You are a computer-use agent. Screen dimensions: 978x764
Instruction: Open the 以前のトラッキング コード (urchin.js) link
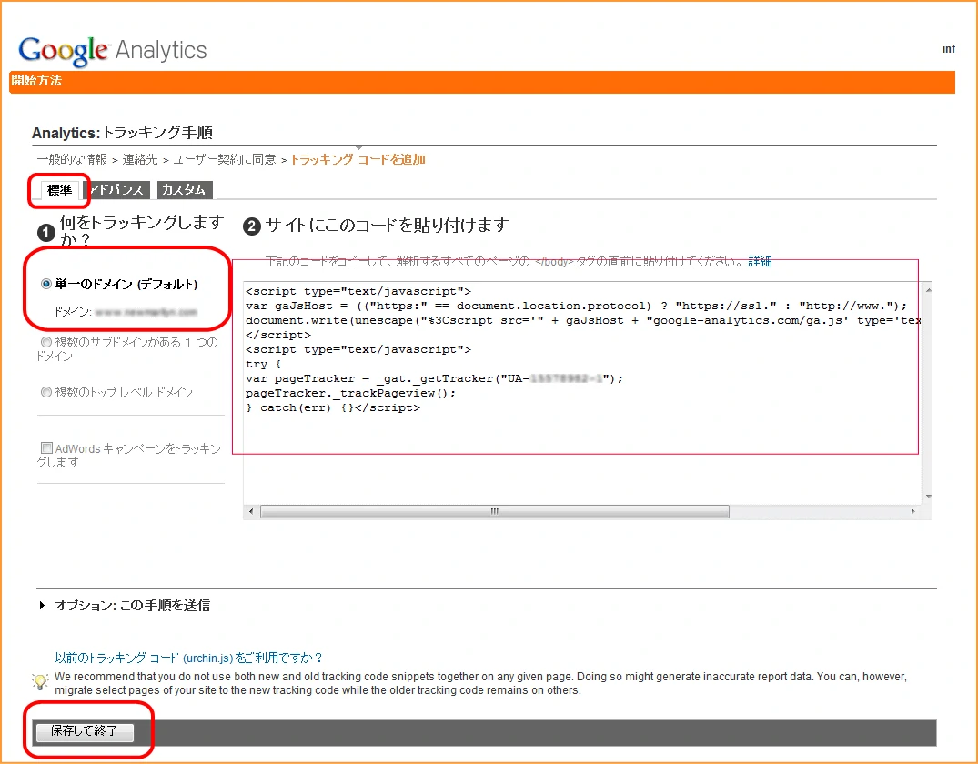(x=188, y=658)
